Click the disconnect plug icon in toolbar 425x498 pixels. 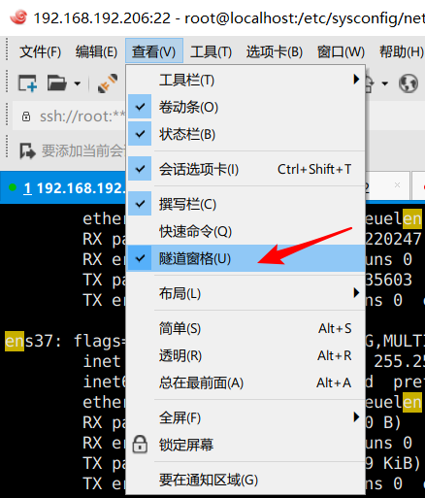click(108, 83)
